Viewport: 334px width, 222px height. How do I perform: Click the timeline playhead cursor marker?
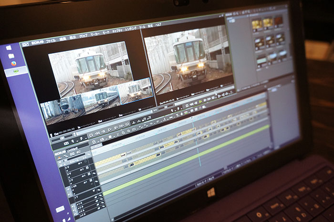(x=192, y=118)
